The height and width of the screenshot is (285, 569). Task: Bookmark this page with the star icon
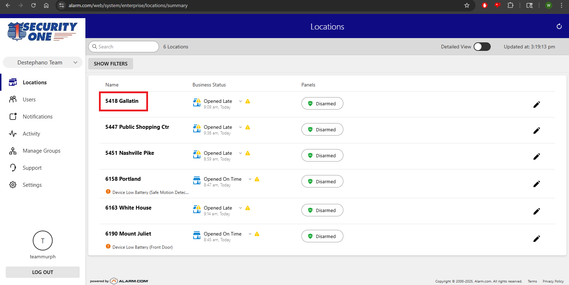pyautogui.click(x=467, y=5)
